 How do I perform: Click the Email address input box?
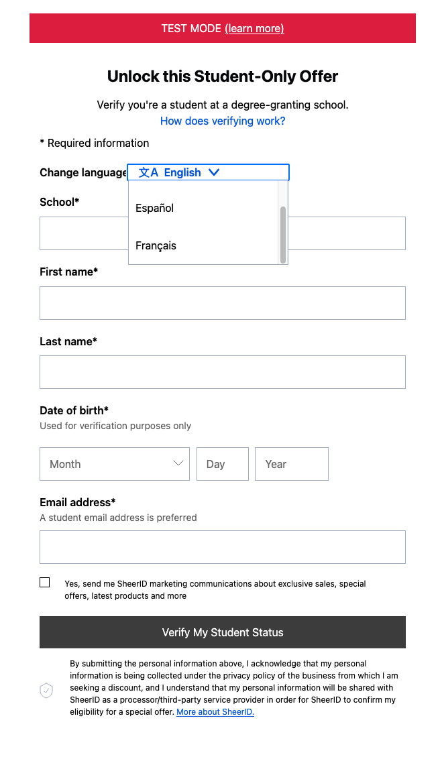point(223,547)
